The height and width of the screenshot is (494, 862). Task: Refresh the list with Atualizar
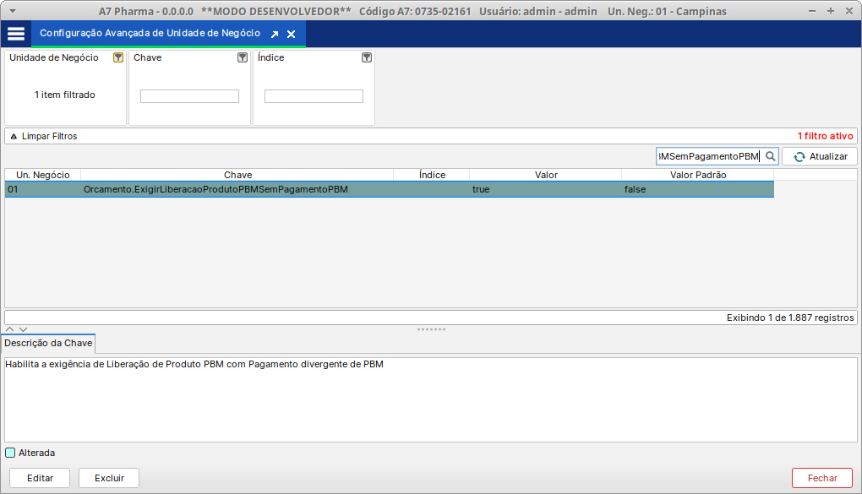click(820, 156)
